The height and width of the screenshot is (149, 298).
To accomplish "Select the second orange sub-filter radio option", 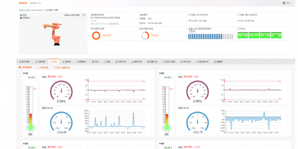I will click(43, 67).
